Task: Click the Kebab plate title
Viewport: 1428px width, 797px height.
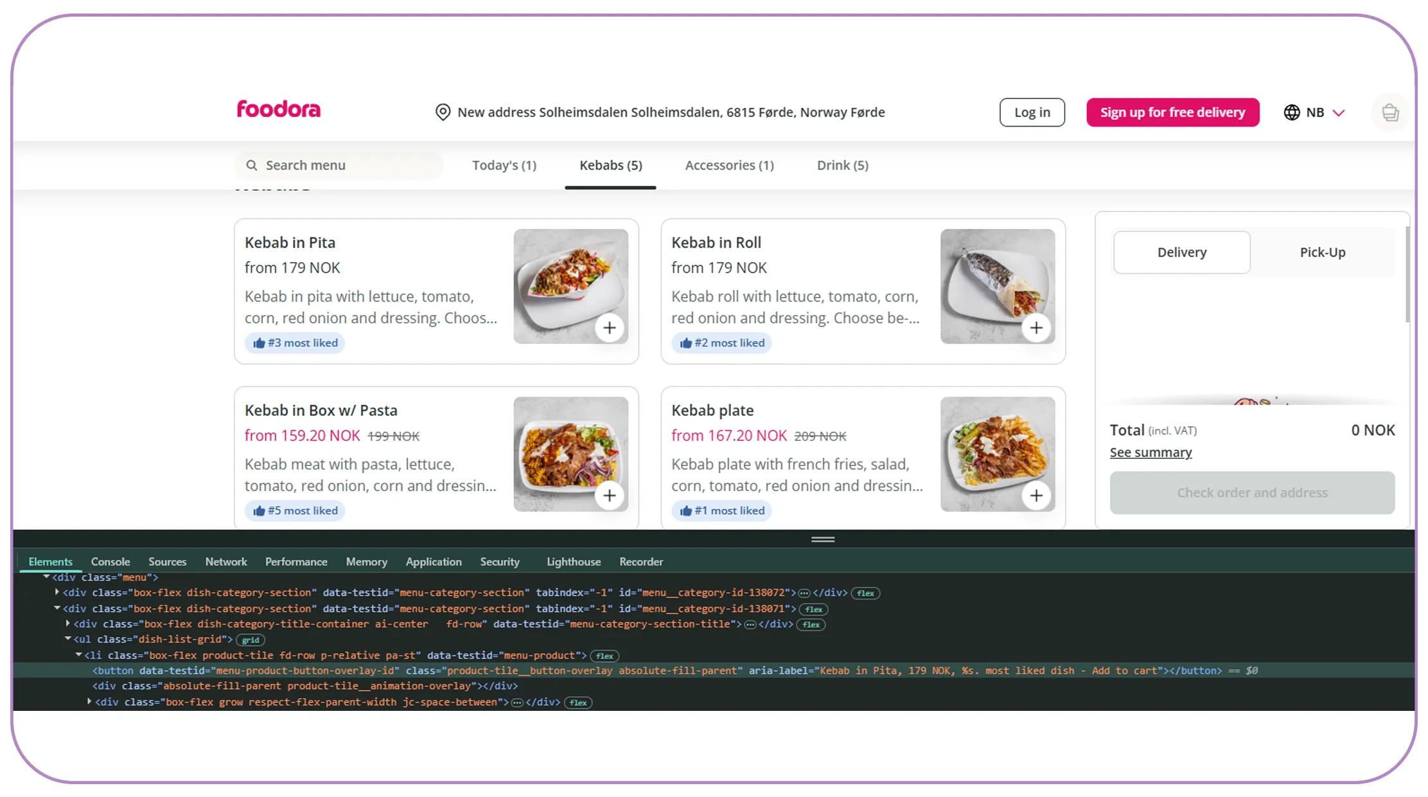Action: coord(712,410)
